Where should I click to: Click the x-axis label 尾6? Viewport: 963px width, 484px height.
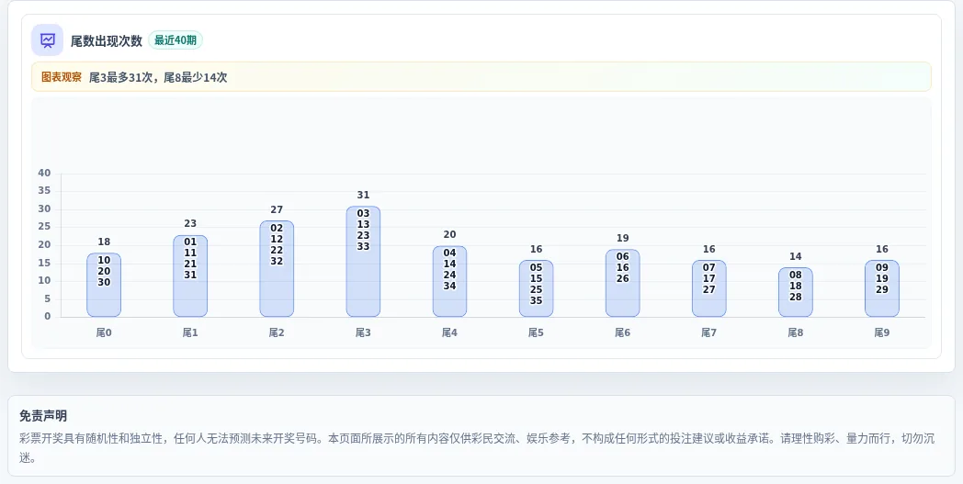point(623,332)
